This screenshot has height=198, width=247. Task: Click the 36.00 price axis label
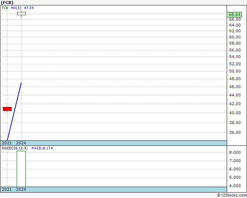[235, 133]
